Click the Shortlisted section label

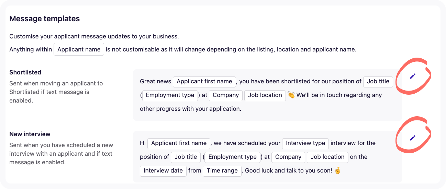pos(25,72)
